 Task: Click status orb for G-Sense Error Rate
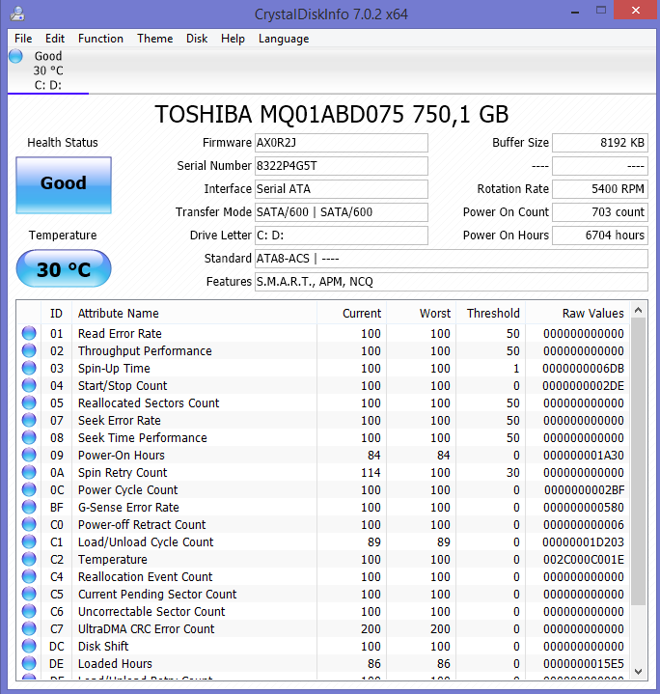pyautogui.click(x=29, y=507)
